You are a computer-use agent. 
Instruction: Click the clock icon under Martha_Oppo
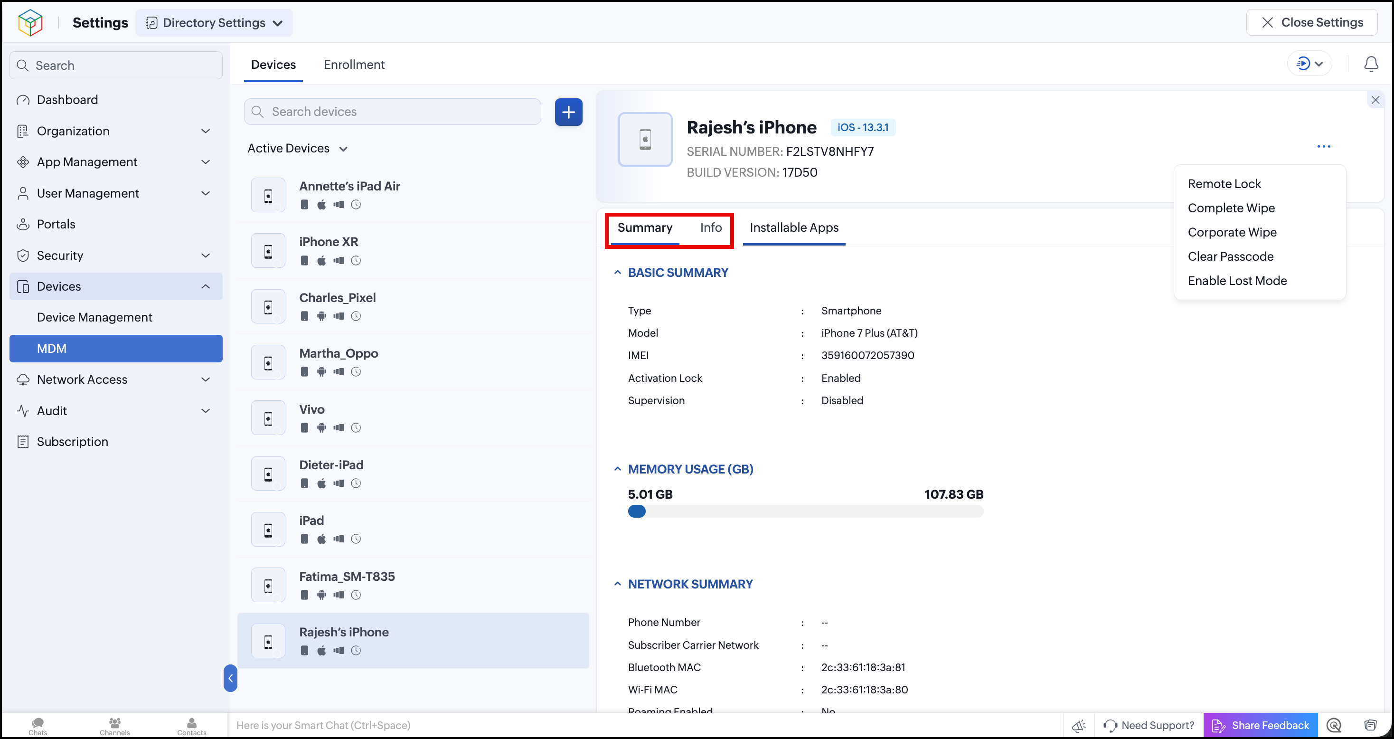[x=356, y=372]
